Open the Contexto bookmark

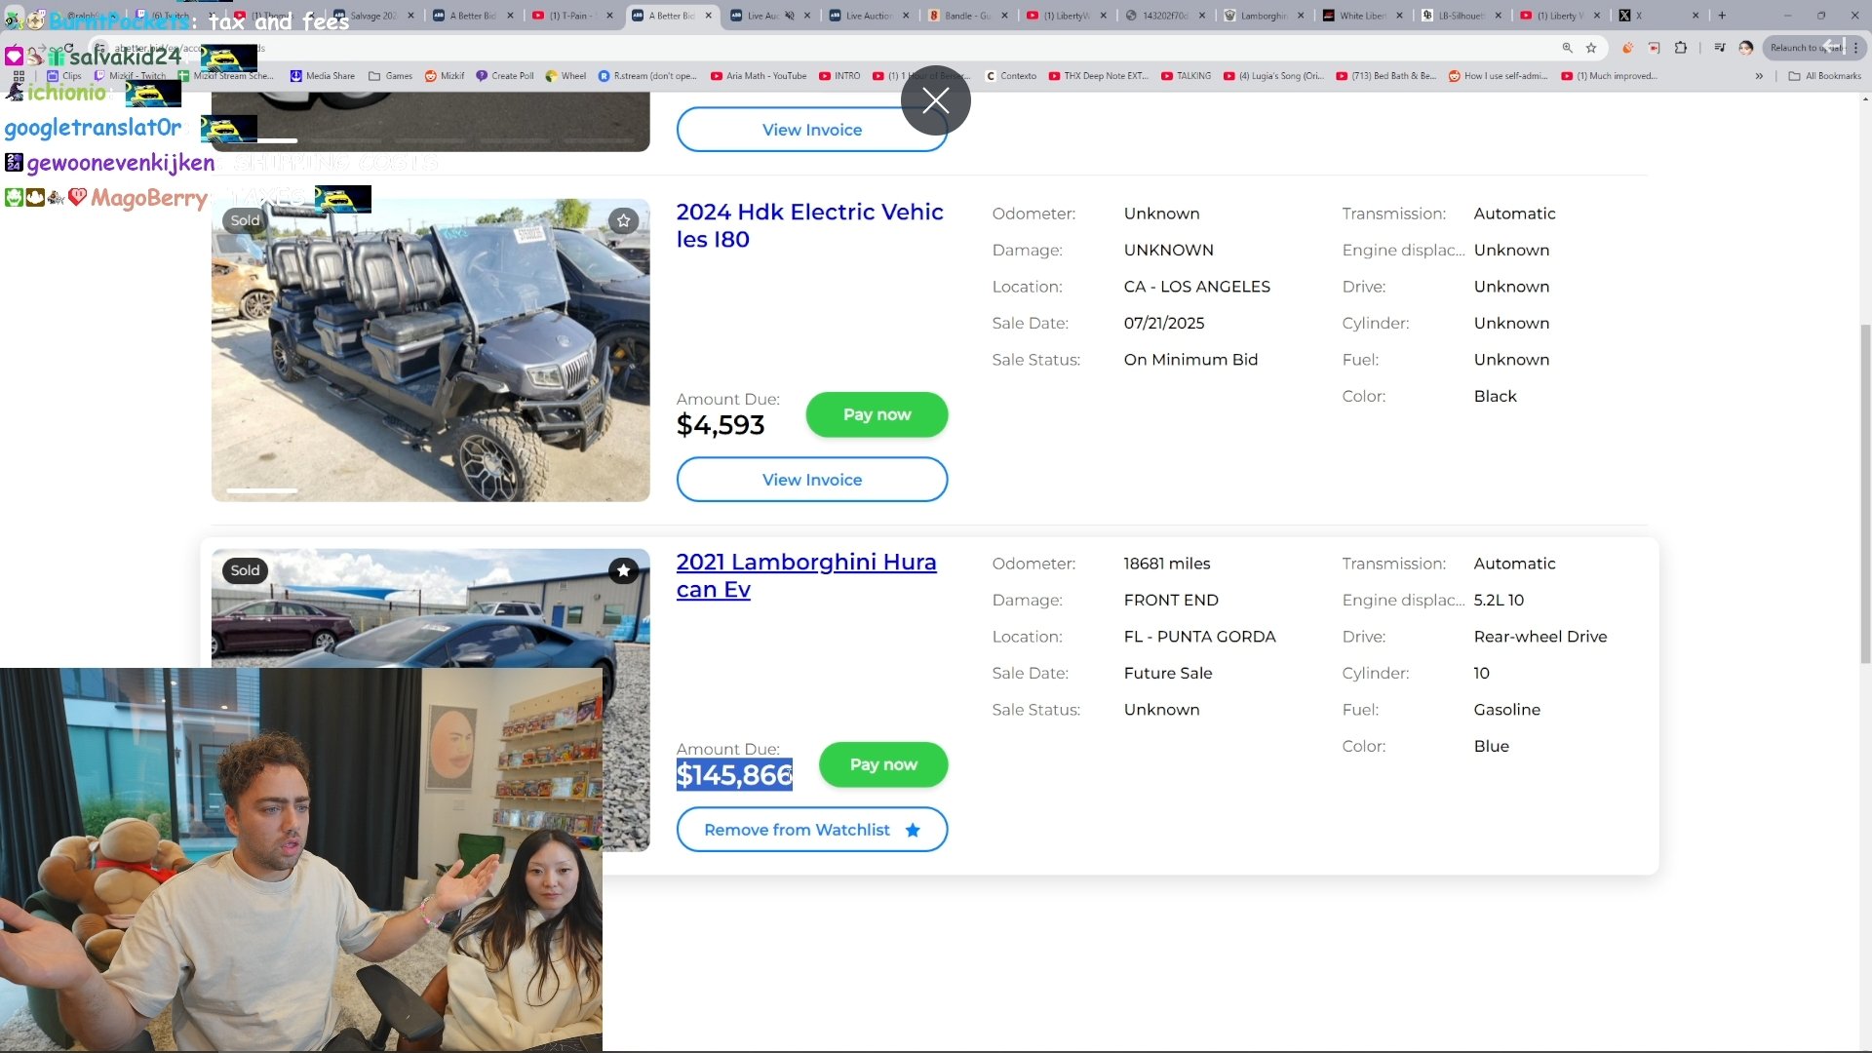1011,76
